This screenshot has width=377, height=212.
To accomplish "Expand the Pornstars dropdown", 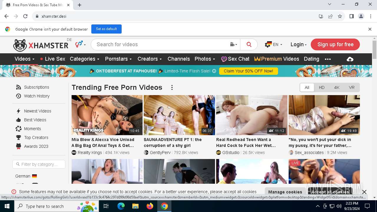I will click(x=118, y=59).
